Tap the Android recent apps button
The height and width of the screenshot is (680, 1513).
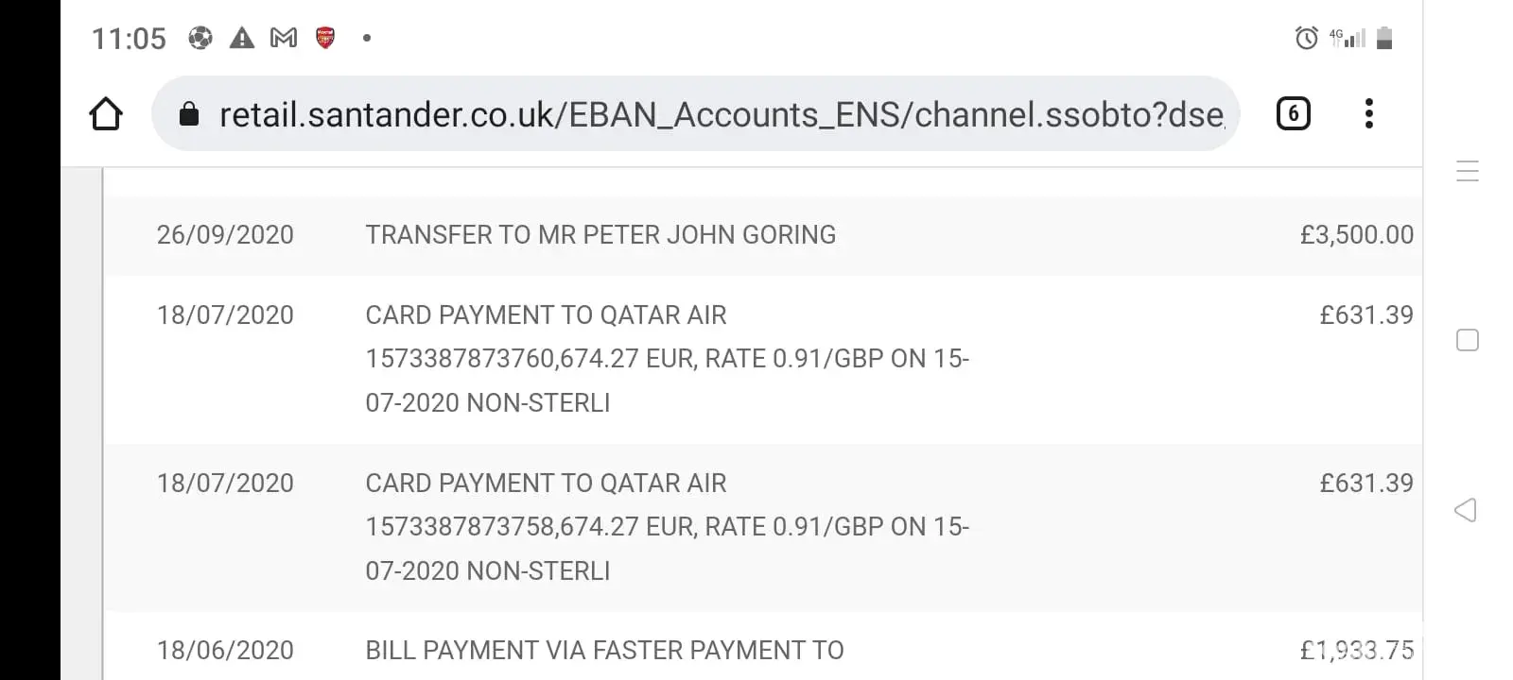point(1467,171)
